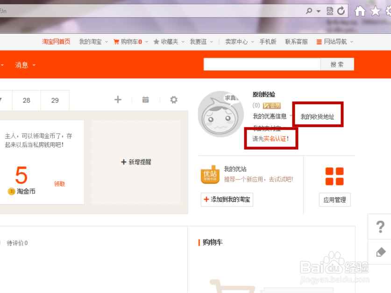
Task: Expand 购物车 dropdown arrow
Action: [147, 42]
